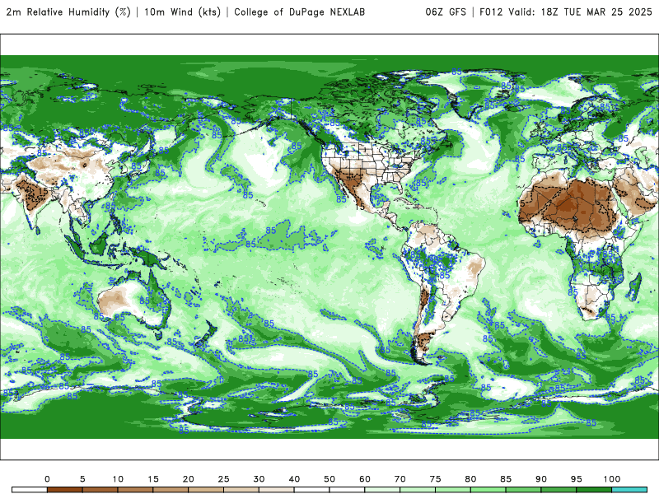
Task: Click the "40" tick label on the color bar
Action: click(294, 479)
